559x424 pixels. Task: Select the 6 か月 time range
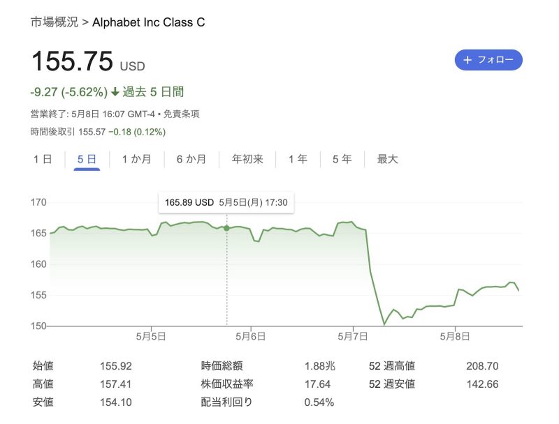coord(190,159)
